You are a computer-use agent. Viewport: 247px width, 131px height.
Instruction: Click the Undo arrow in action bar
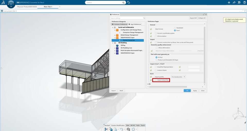(121, 129)
